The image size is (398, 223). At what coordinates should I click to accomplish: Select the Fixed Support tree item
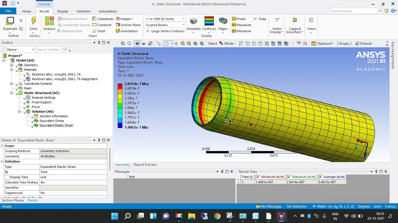[42, 102]
